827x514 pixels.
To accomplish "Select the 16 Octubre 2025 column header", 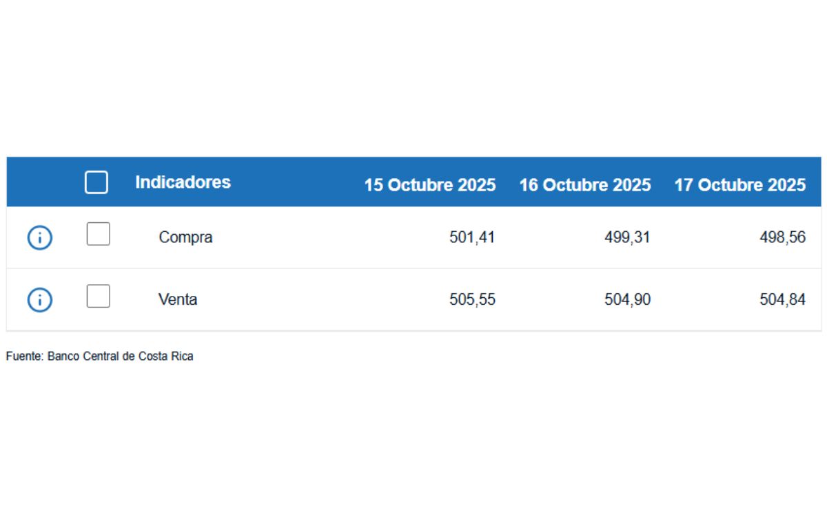I will (x=584, y=185).
